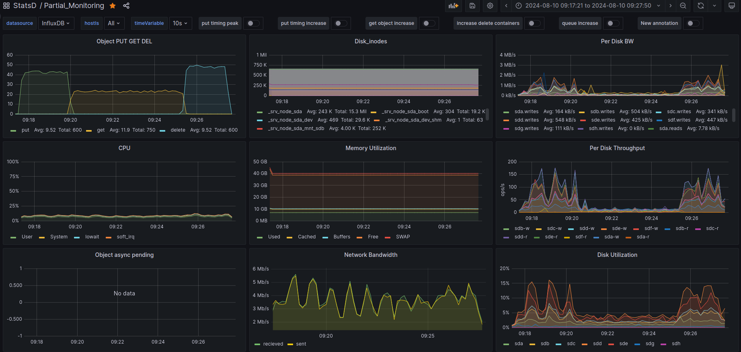Navigate to the StatsD folder link
Image resolution: width=741 pixels, height=352 pixels.
pyautogui.click(x=25, y=6)
